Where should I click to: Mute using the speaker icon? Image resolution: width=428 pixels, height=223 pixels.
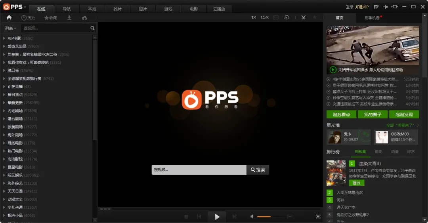coord(252,216)
